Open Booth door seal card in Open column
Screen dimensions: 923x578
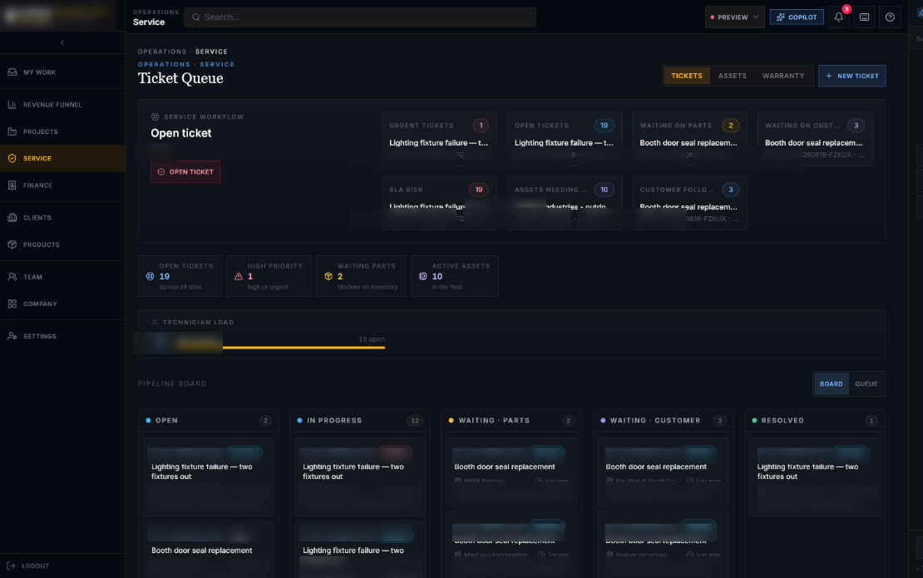(209, 549)
